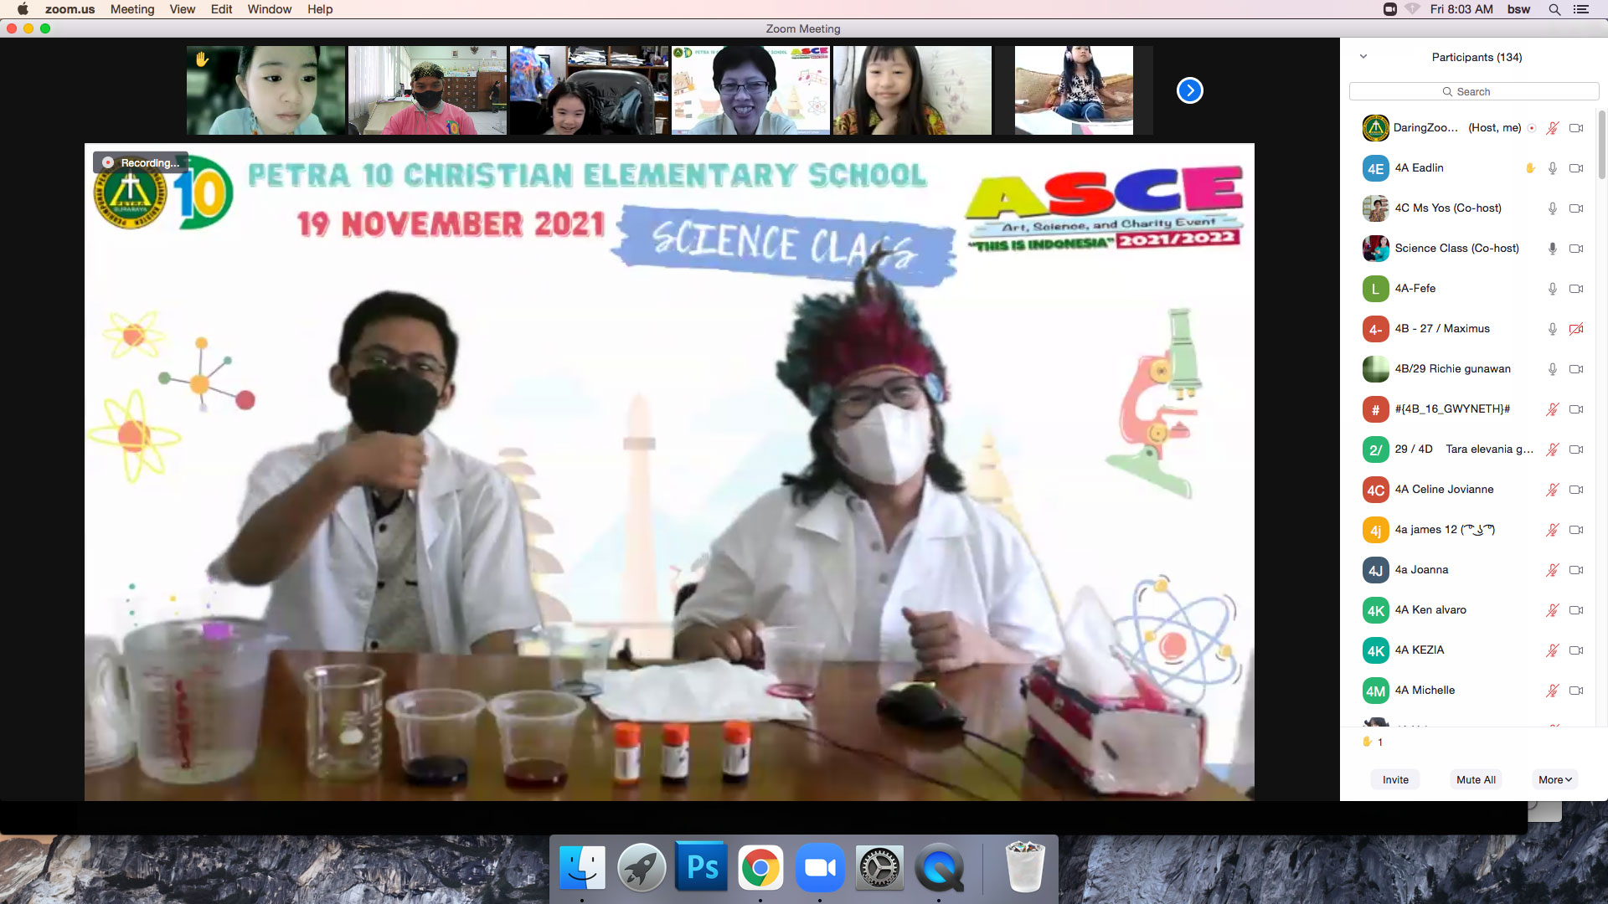Click camera icon for 4a james 12

(x=1576, y=530)
